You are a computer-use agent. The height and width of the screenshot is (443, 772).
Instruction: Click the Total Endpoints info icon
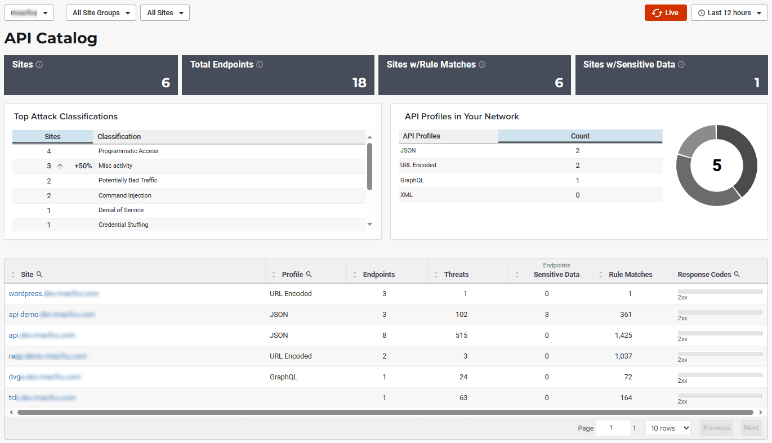click(x=260, y=64)
